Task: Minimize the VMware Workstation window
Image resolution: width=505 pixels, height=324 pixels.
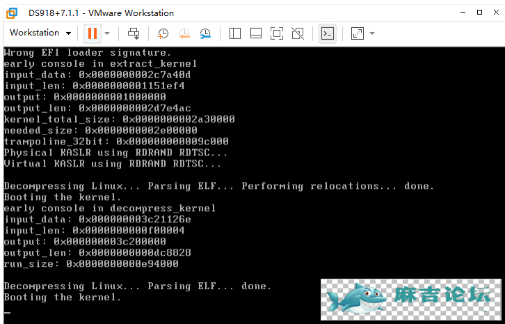Action: (463, 13)
